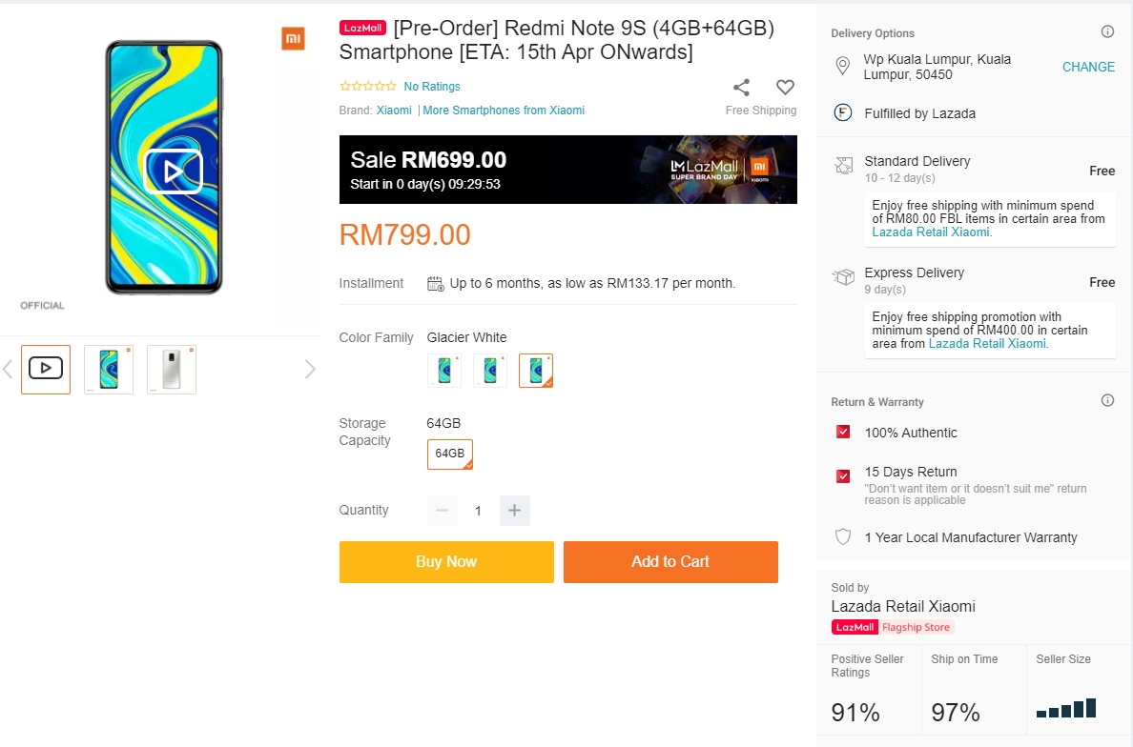Add product to wishlist with heart icon
1133x747 pixels.
click(785, 88)
